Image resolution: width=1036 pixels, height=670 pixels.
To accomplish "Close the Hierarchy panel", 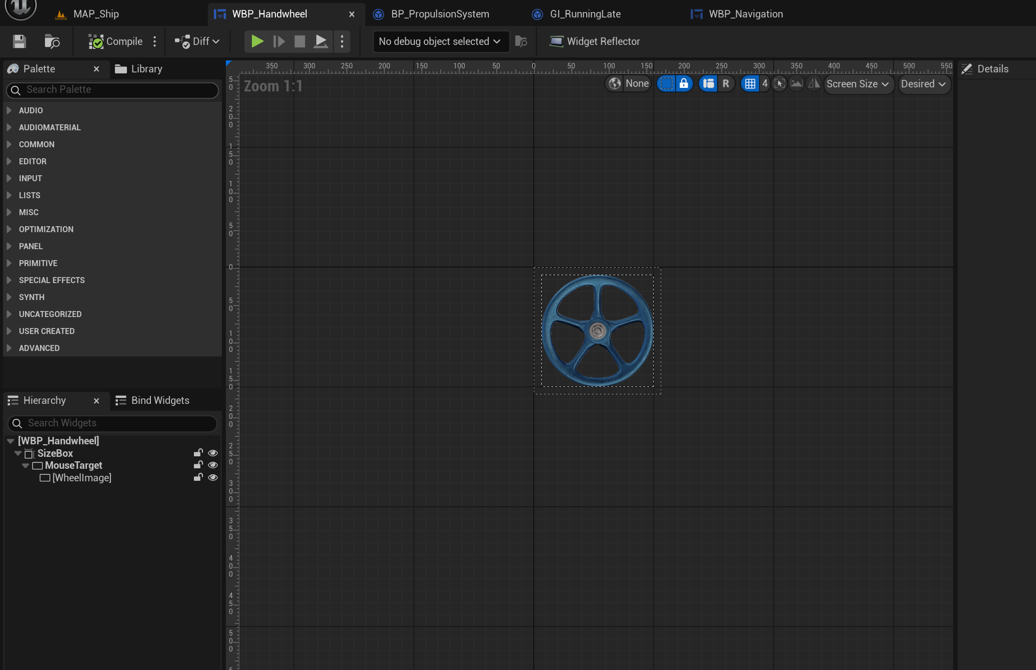I will (x=96, y=400).
